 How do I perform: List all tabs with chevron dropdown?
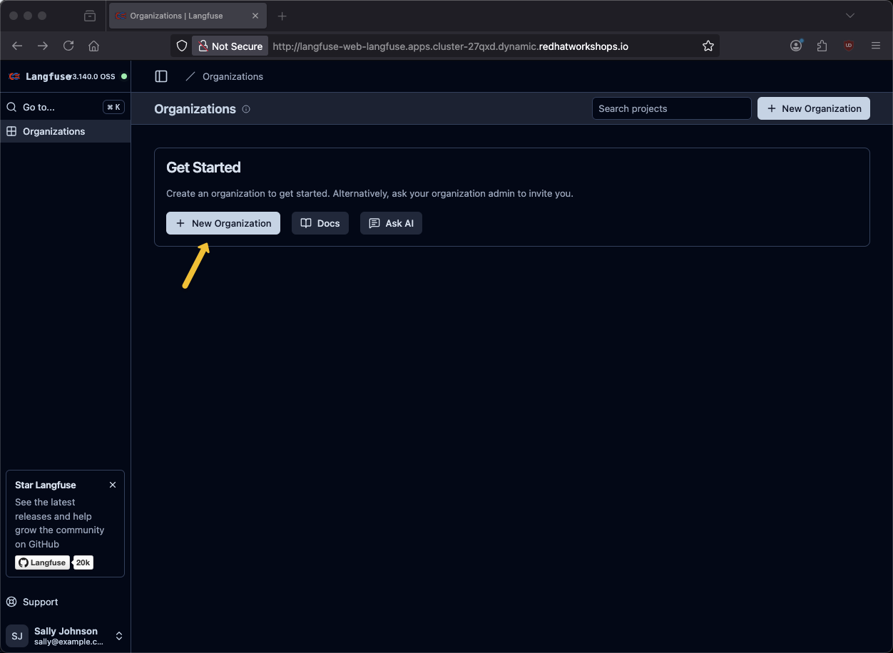click(x=849, y=16)
